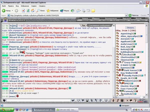Open the smiley emoticons picker
The image size is (150, 112).
pyautogui.click(x=106, y=100)
